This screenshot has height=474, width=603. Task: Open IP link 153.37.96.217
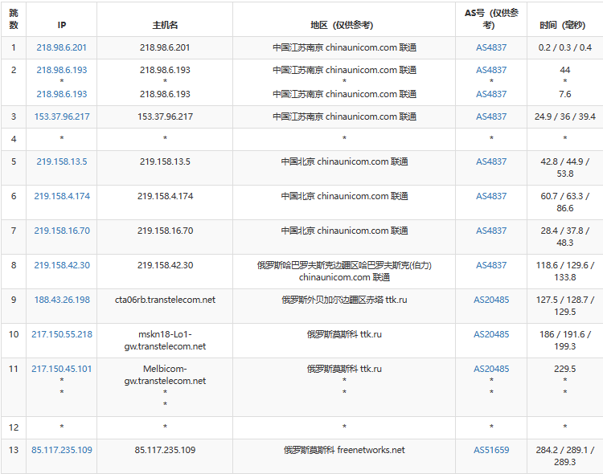tap(62, 116)
